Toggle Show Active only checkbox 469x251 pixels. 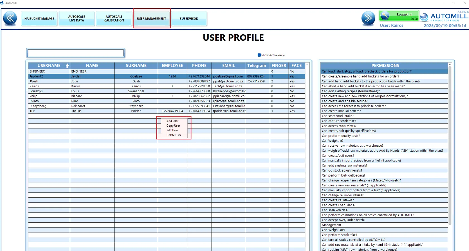coord(259,55)
